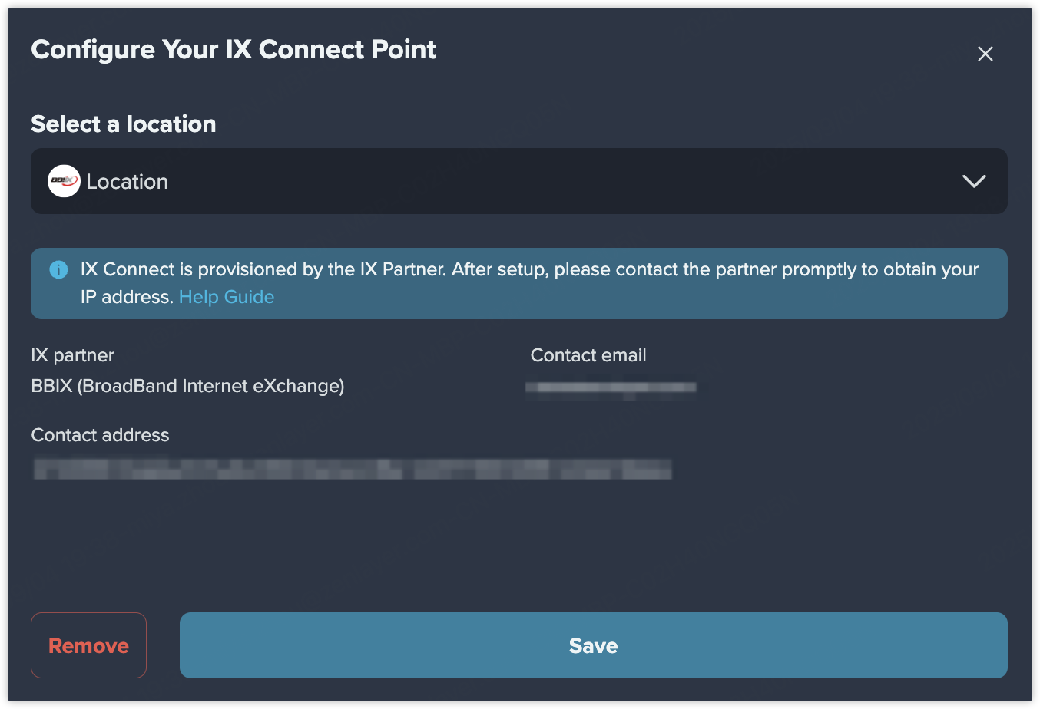This screenshot has height=709, width=1040.
Task: Click the 'IP address.' text in the banner
Action: coord(127,297)
